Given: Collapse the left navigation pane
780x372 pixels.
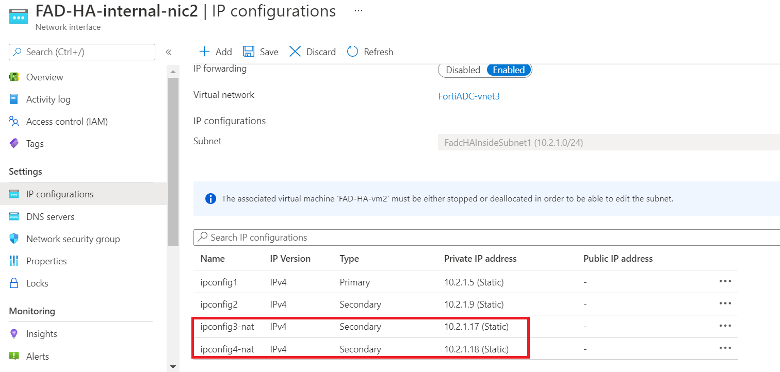Looking at the screenshot, I should click(169, 52).
